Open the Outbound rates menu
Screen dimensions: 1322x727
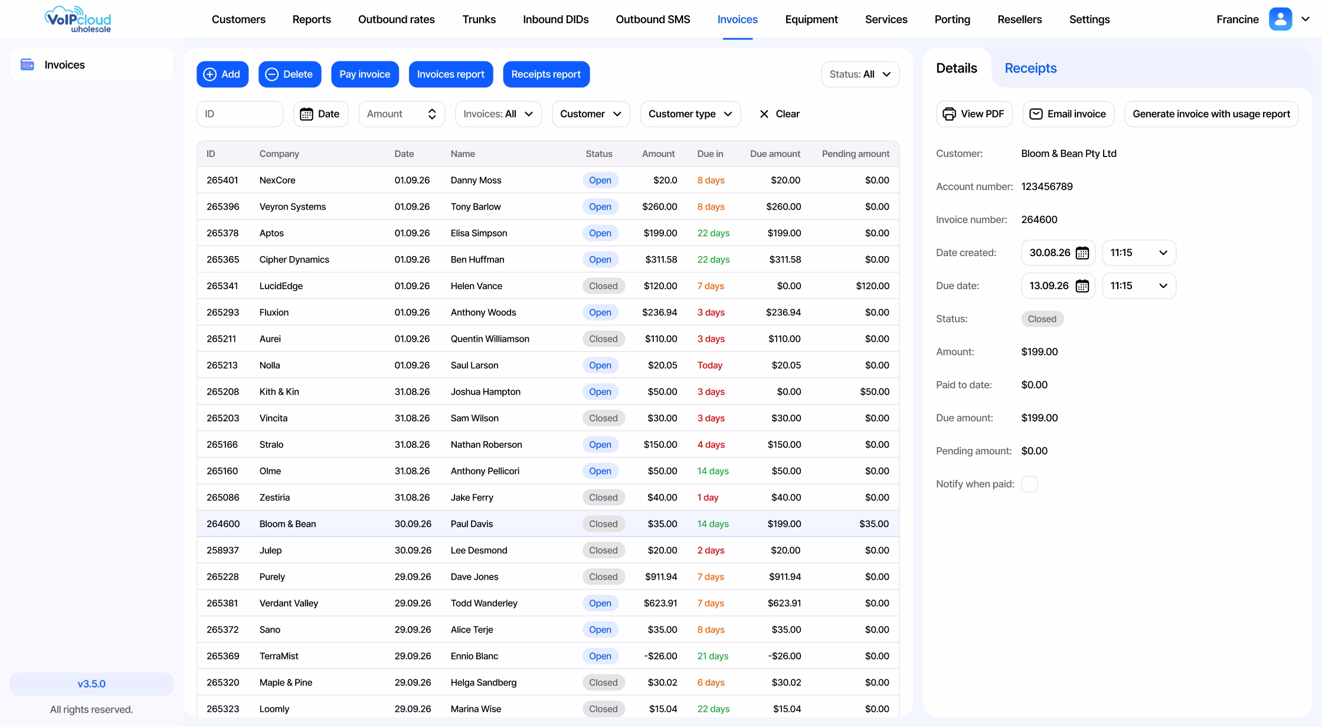click(x=396, y=19)
